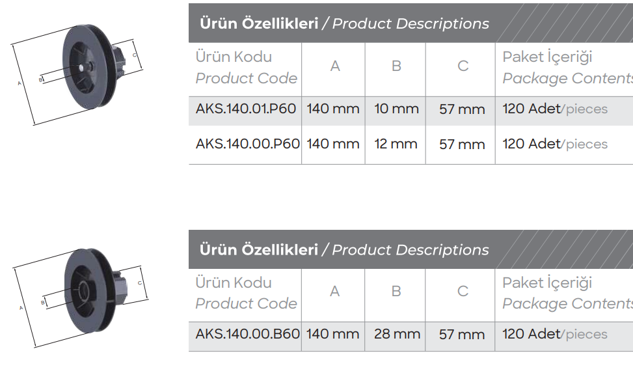Click column C header in the bottom table
The height and width of the screenshot is (375, 633).
point(463,292)
